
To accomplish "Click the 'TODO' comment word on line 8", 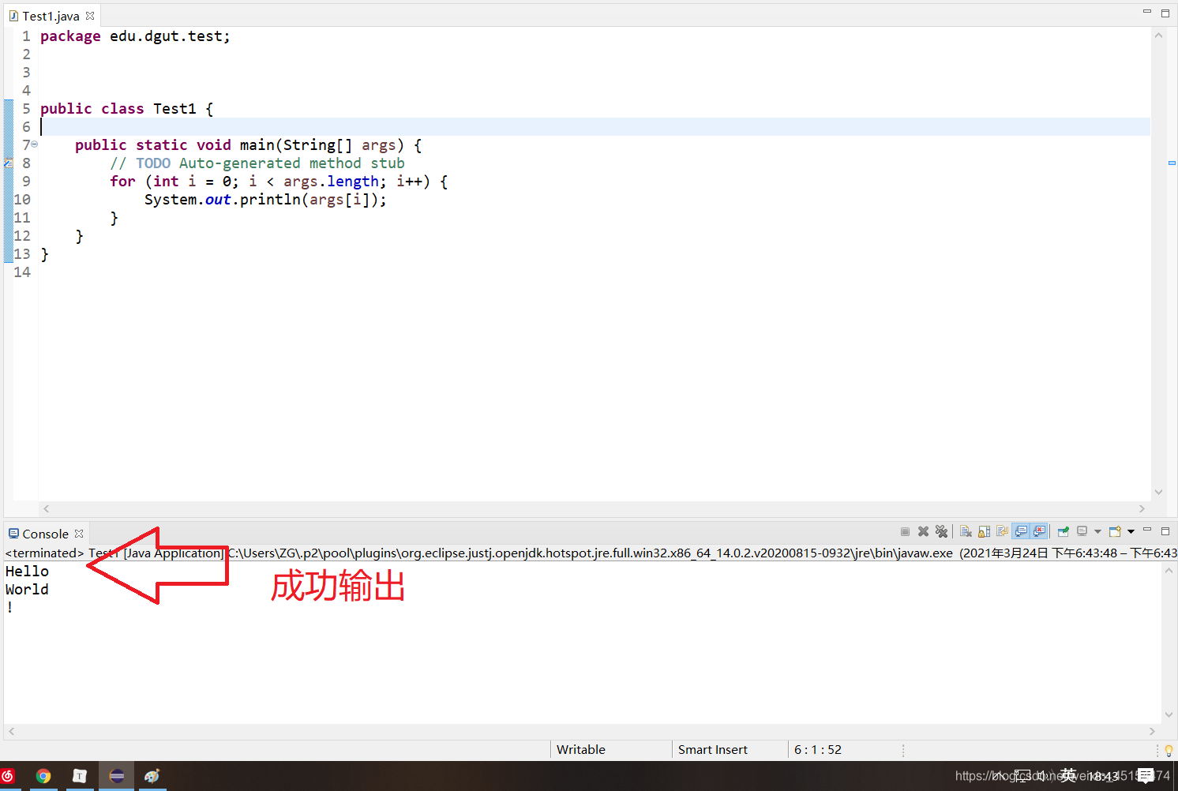I will [153, 163].
